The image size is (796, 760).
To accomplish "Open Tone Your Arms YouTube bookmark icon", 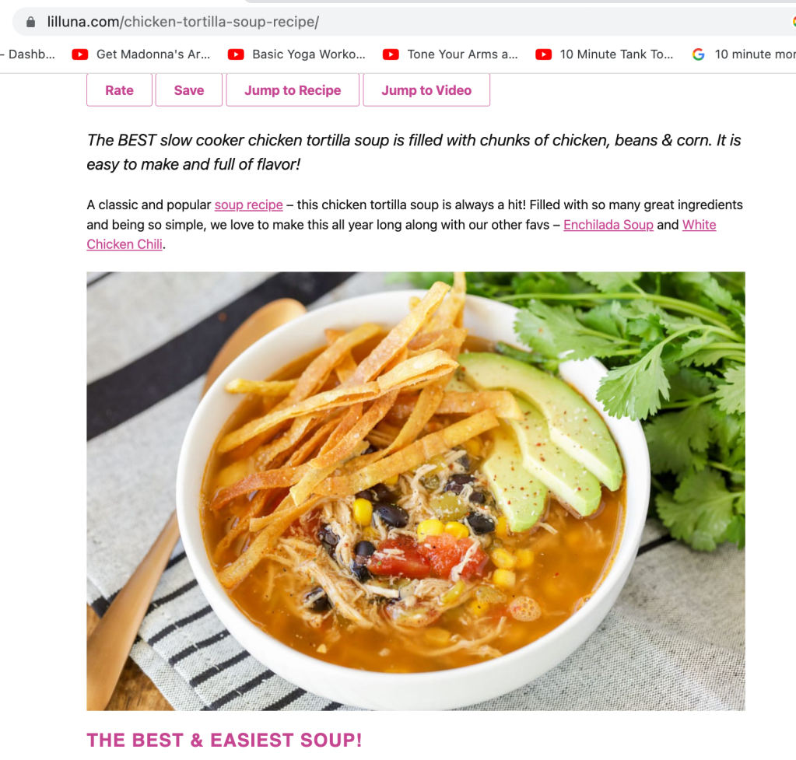I will tap(391, 54).
